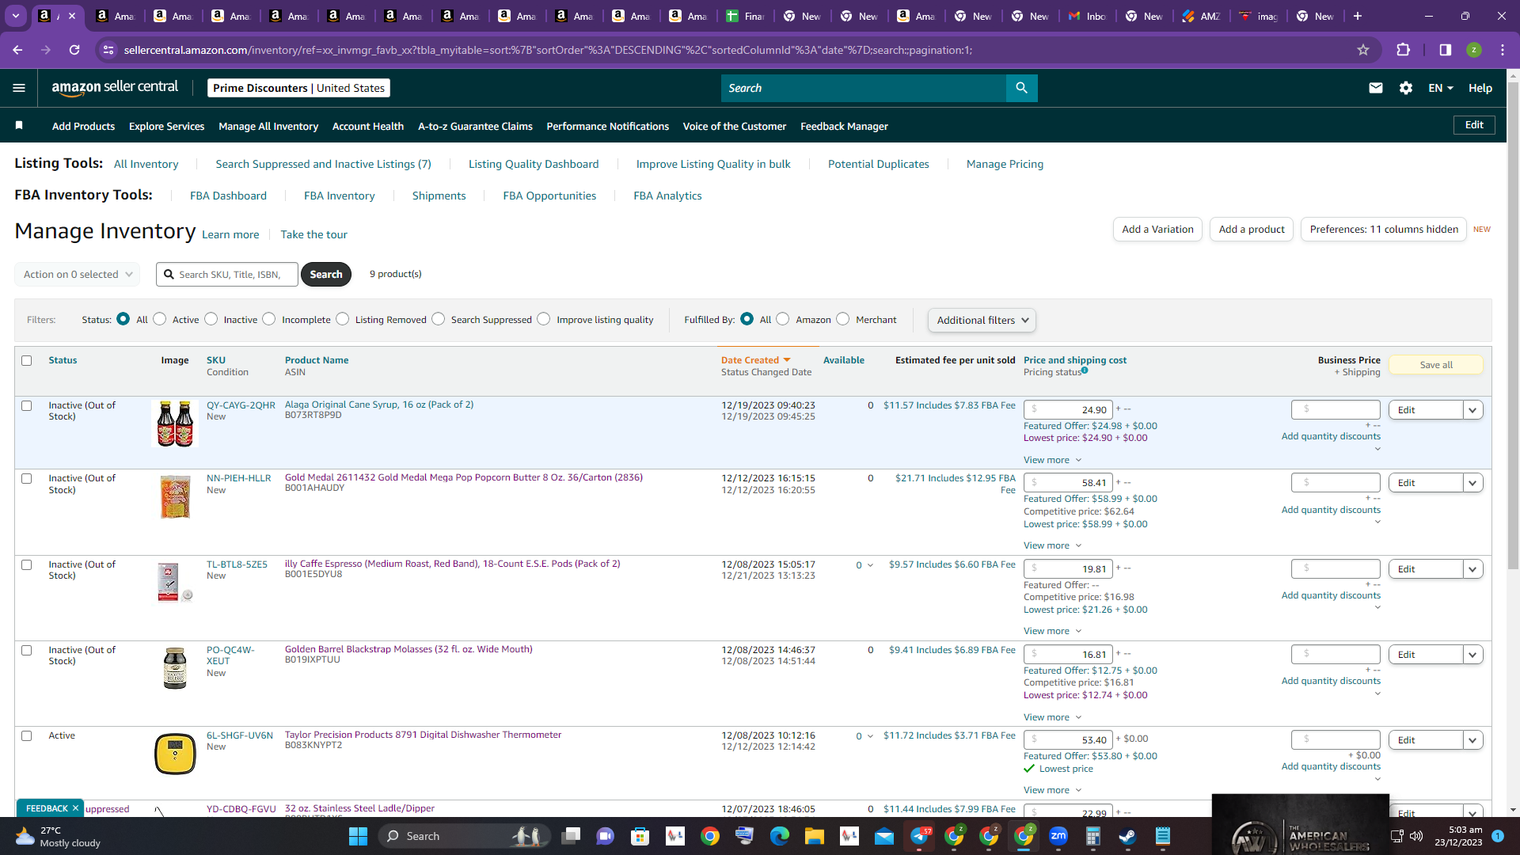
Task: Open the FBA Dashboard tool link
Action: (x=228, y=196)
